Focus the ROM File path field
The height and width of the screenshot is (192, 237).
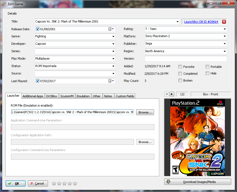pos(72,112)
